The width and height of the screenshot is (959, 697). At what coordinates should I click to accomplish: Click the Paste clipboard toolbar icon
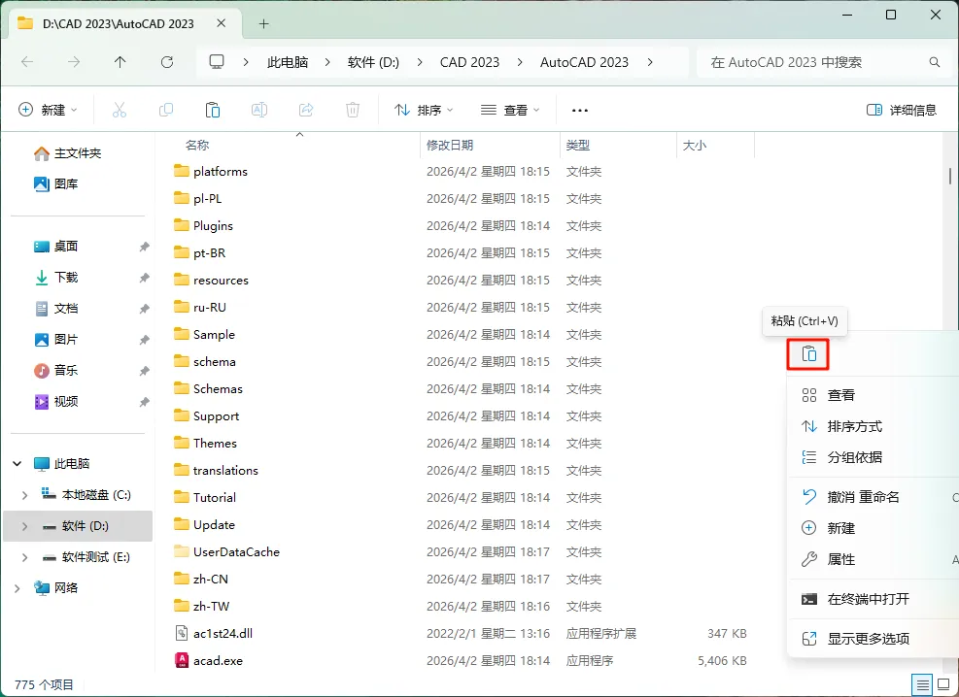pos(212,110)
